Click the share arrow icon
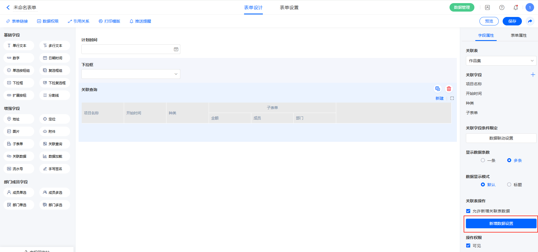Viewport: 538px width, 252px height. [530, 21]
